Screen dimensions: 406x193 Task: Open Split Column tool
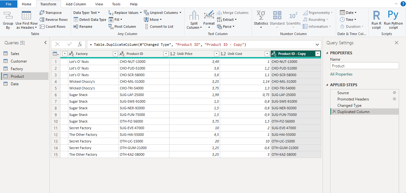tap(194, 20)
